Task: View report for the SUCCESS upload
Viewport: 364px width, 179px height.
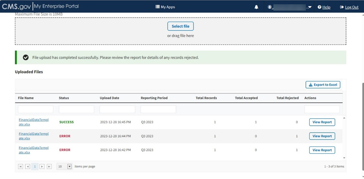Action: [x=322, y=122]
